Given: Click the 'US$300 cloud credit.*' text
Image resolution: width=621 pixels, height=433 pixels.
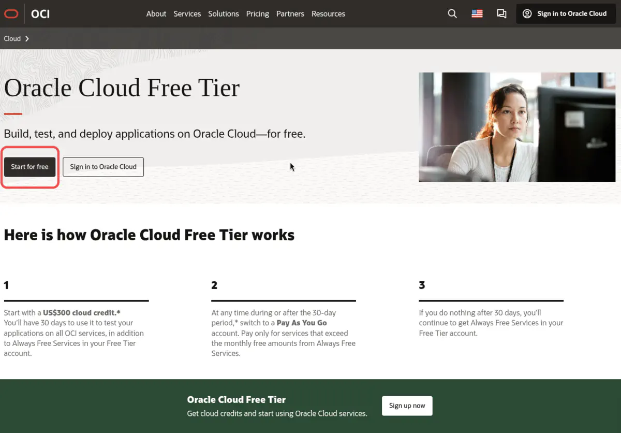Looking at the screenshot, I should (x=82, y=313).
